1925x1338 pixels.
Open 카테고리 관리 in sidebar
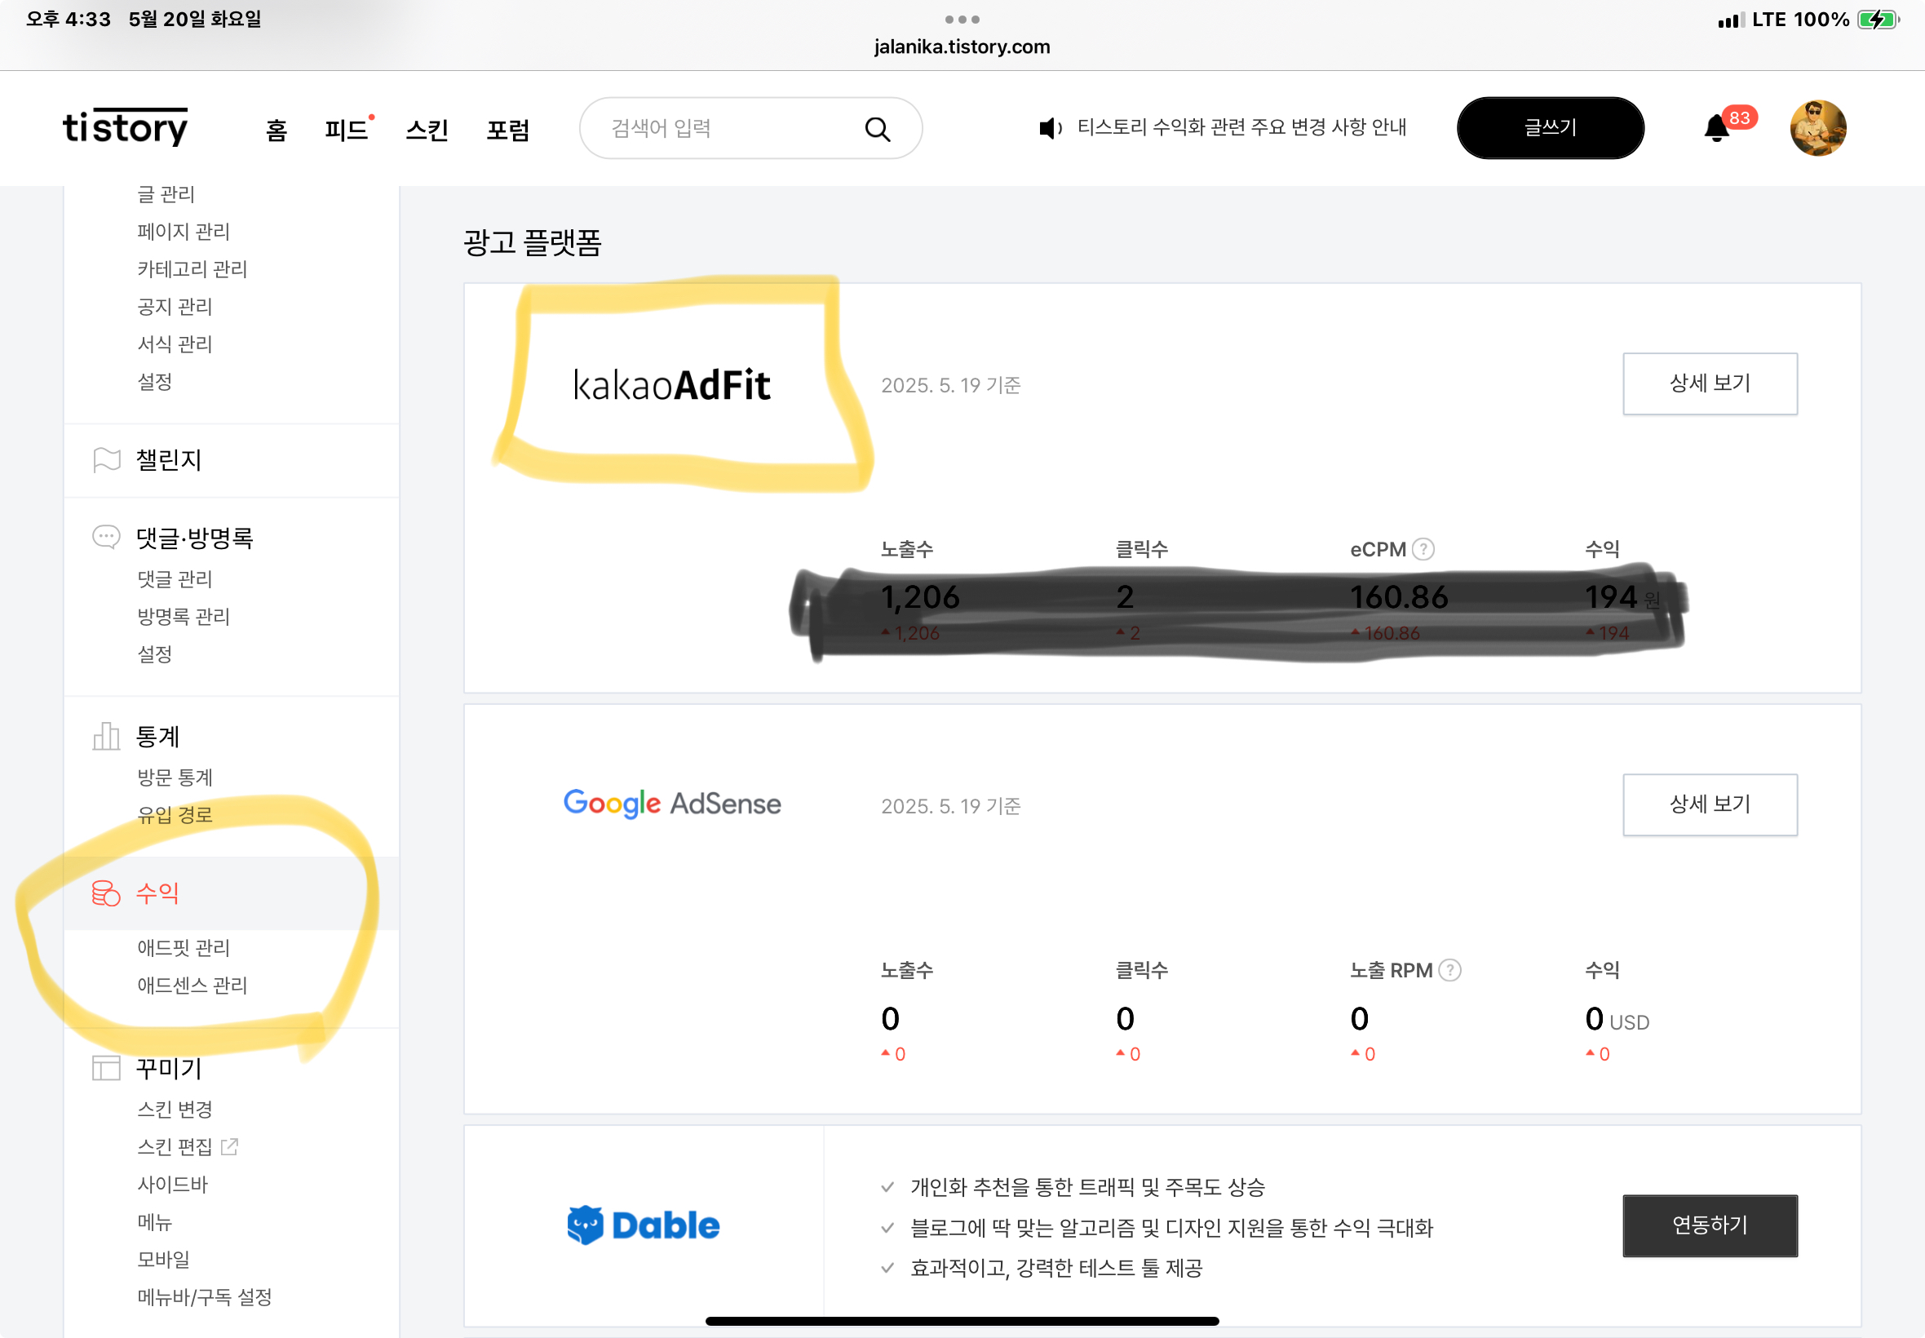coord(192,269)
